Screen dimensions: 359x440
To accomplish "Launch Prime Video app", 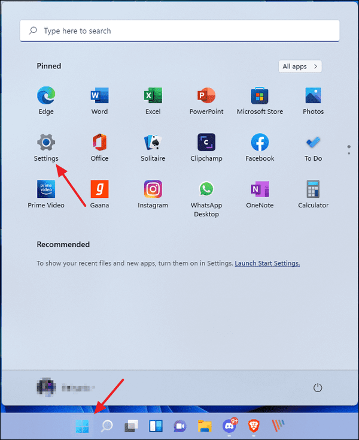I will [46, 194].
